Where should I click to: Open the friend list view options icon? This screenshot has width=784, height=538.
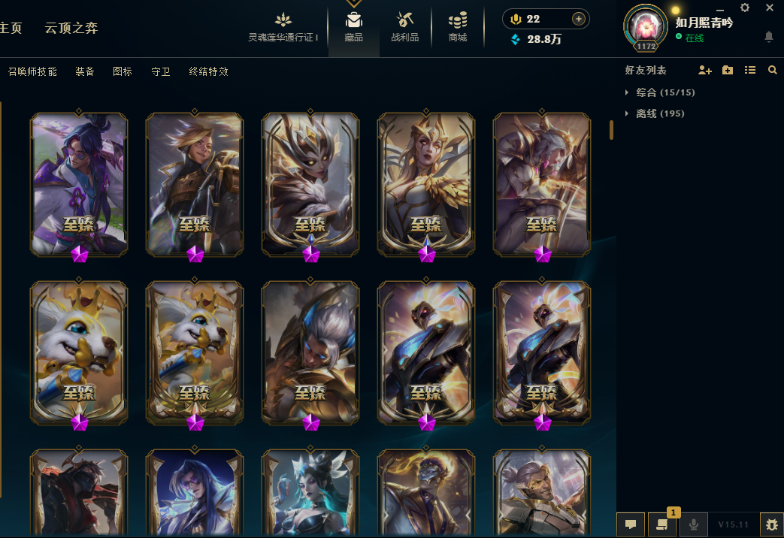pyautogui.click(x=750, y=70)
